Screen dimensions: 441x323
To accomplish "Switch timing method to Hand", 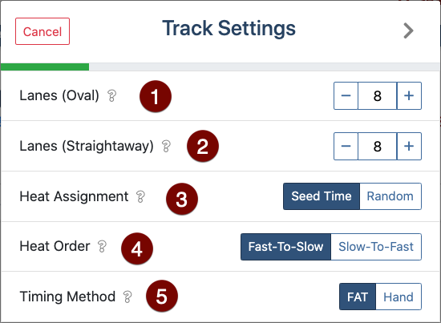I will point(399,297).
